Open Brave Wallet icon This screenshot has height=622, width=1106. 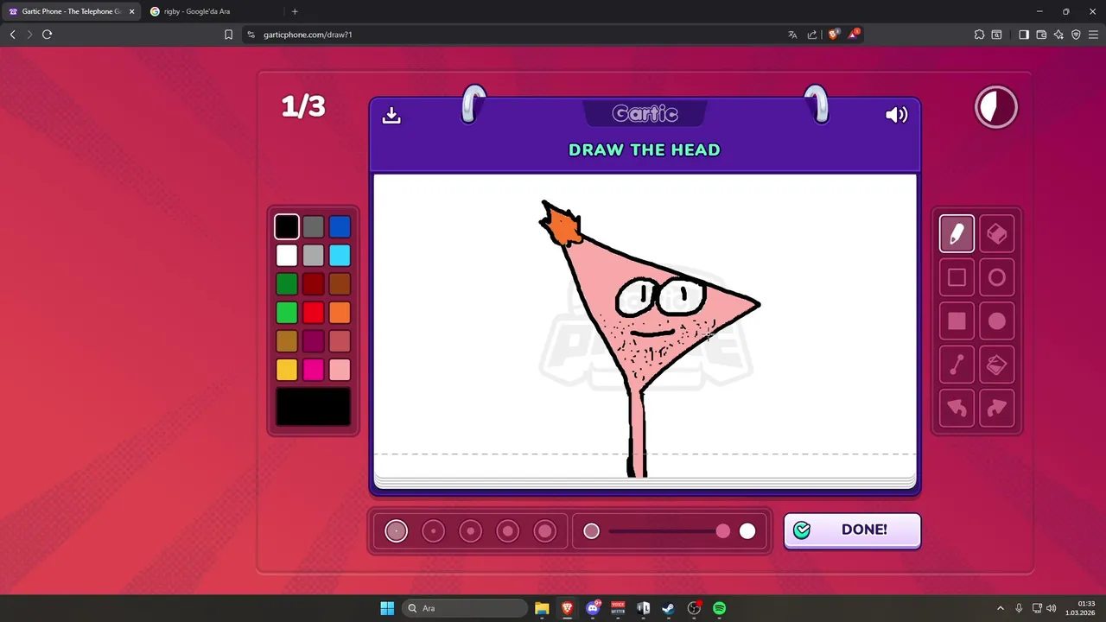point(1041,35)
